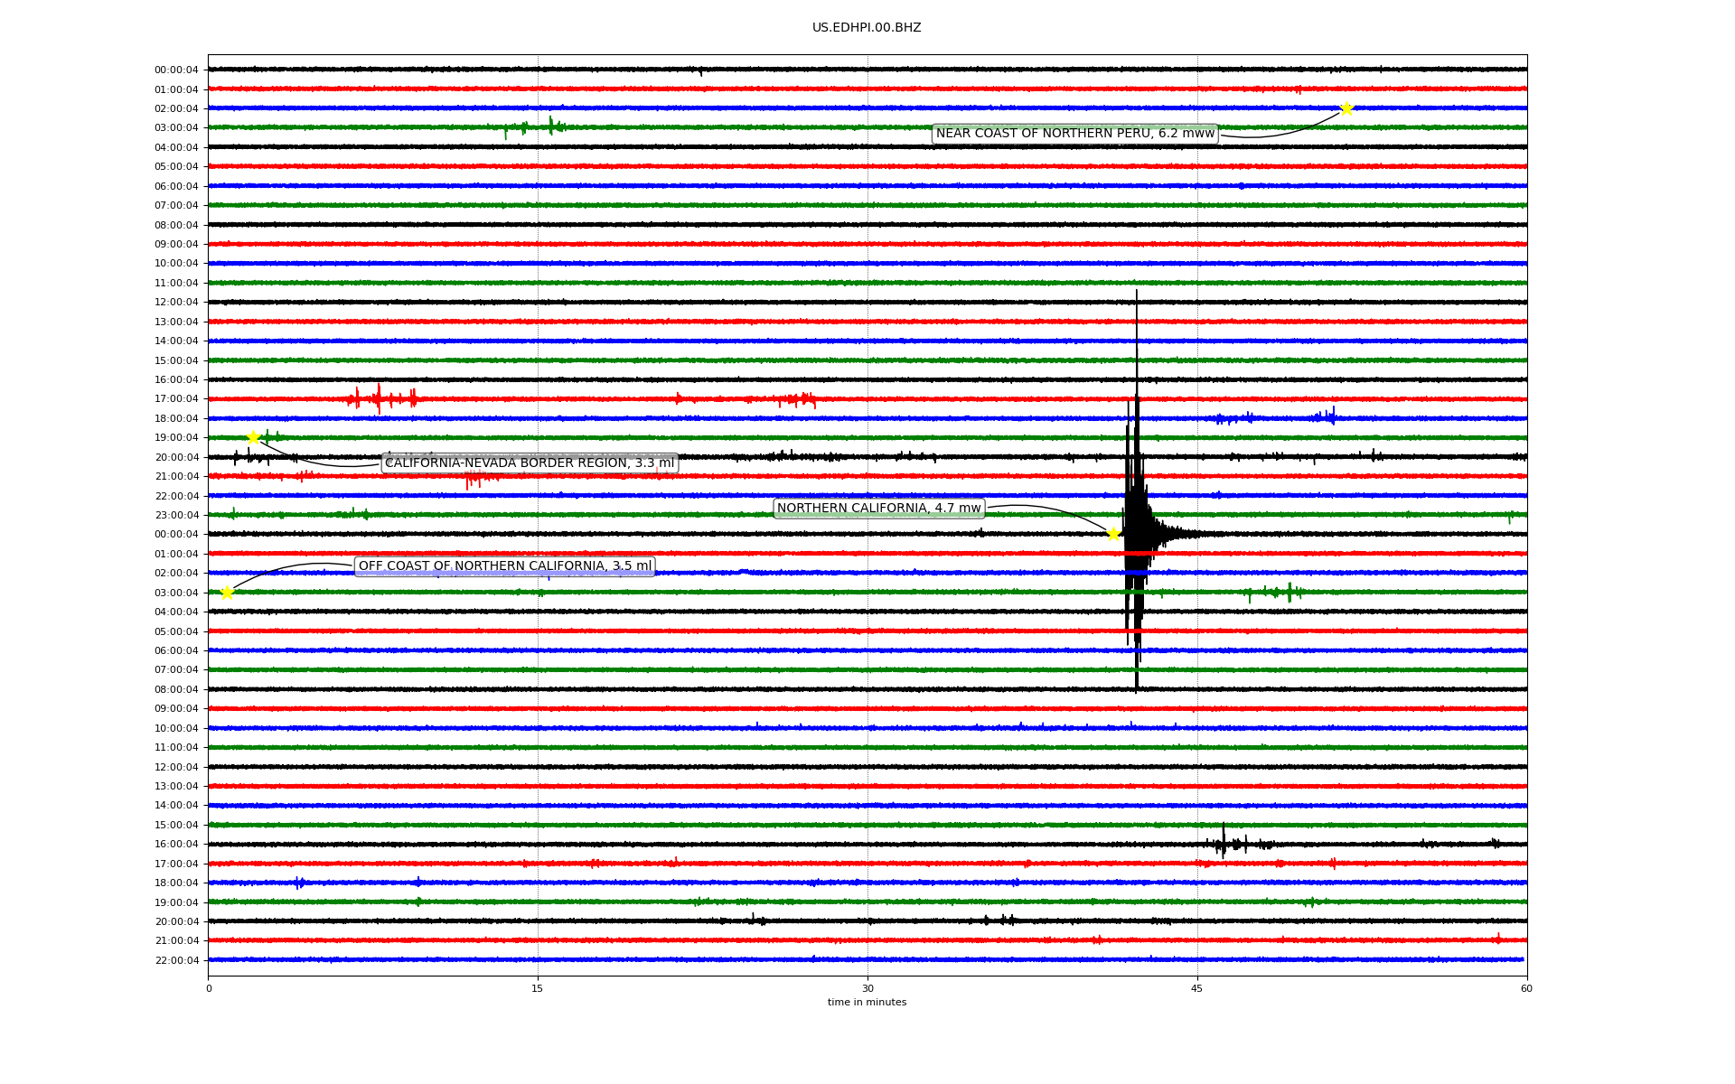Click the green seismic burst near the 15-minute gridline
The width and height of the screenshot is (1735, 1084).
pos(550,126)
